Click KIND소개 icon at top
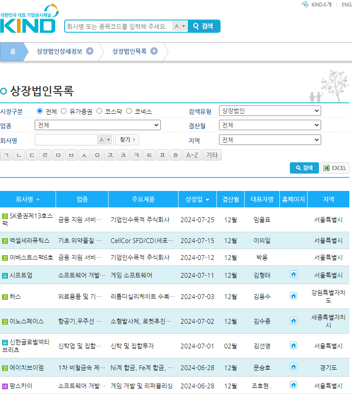352x394 pixels. (x=305, y=4)
